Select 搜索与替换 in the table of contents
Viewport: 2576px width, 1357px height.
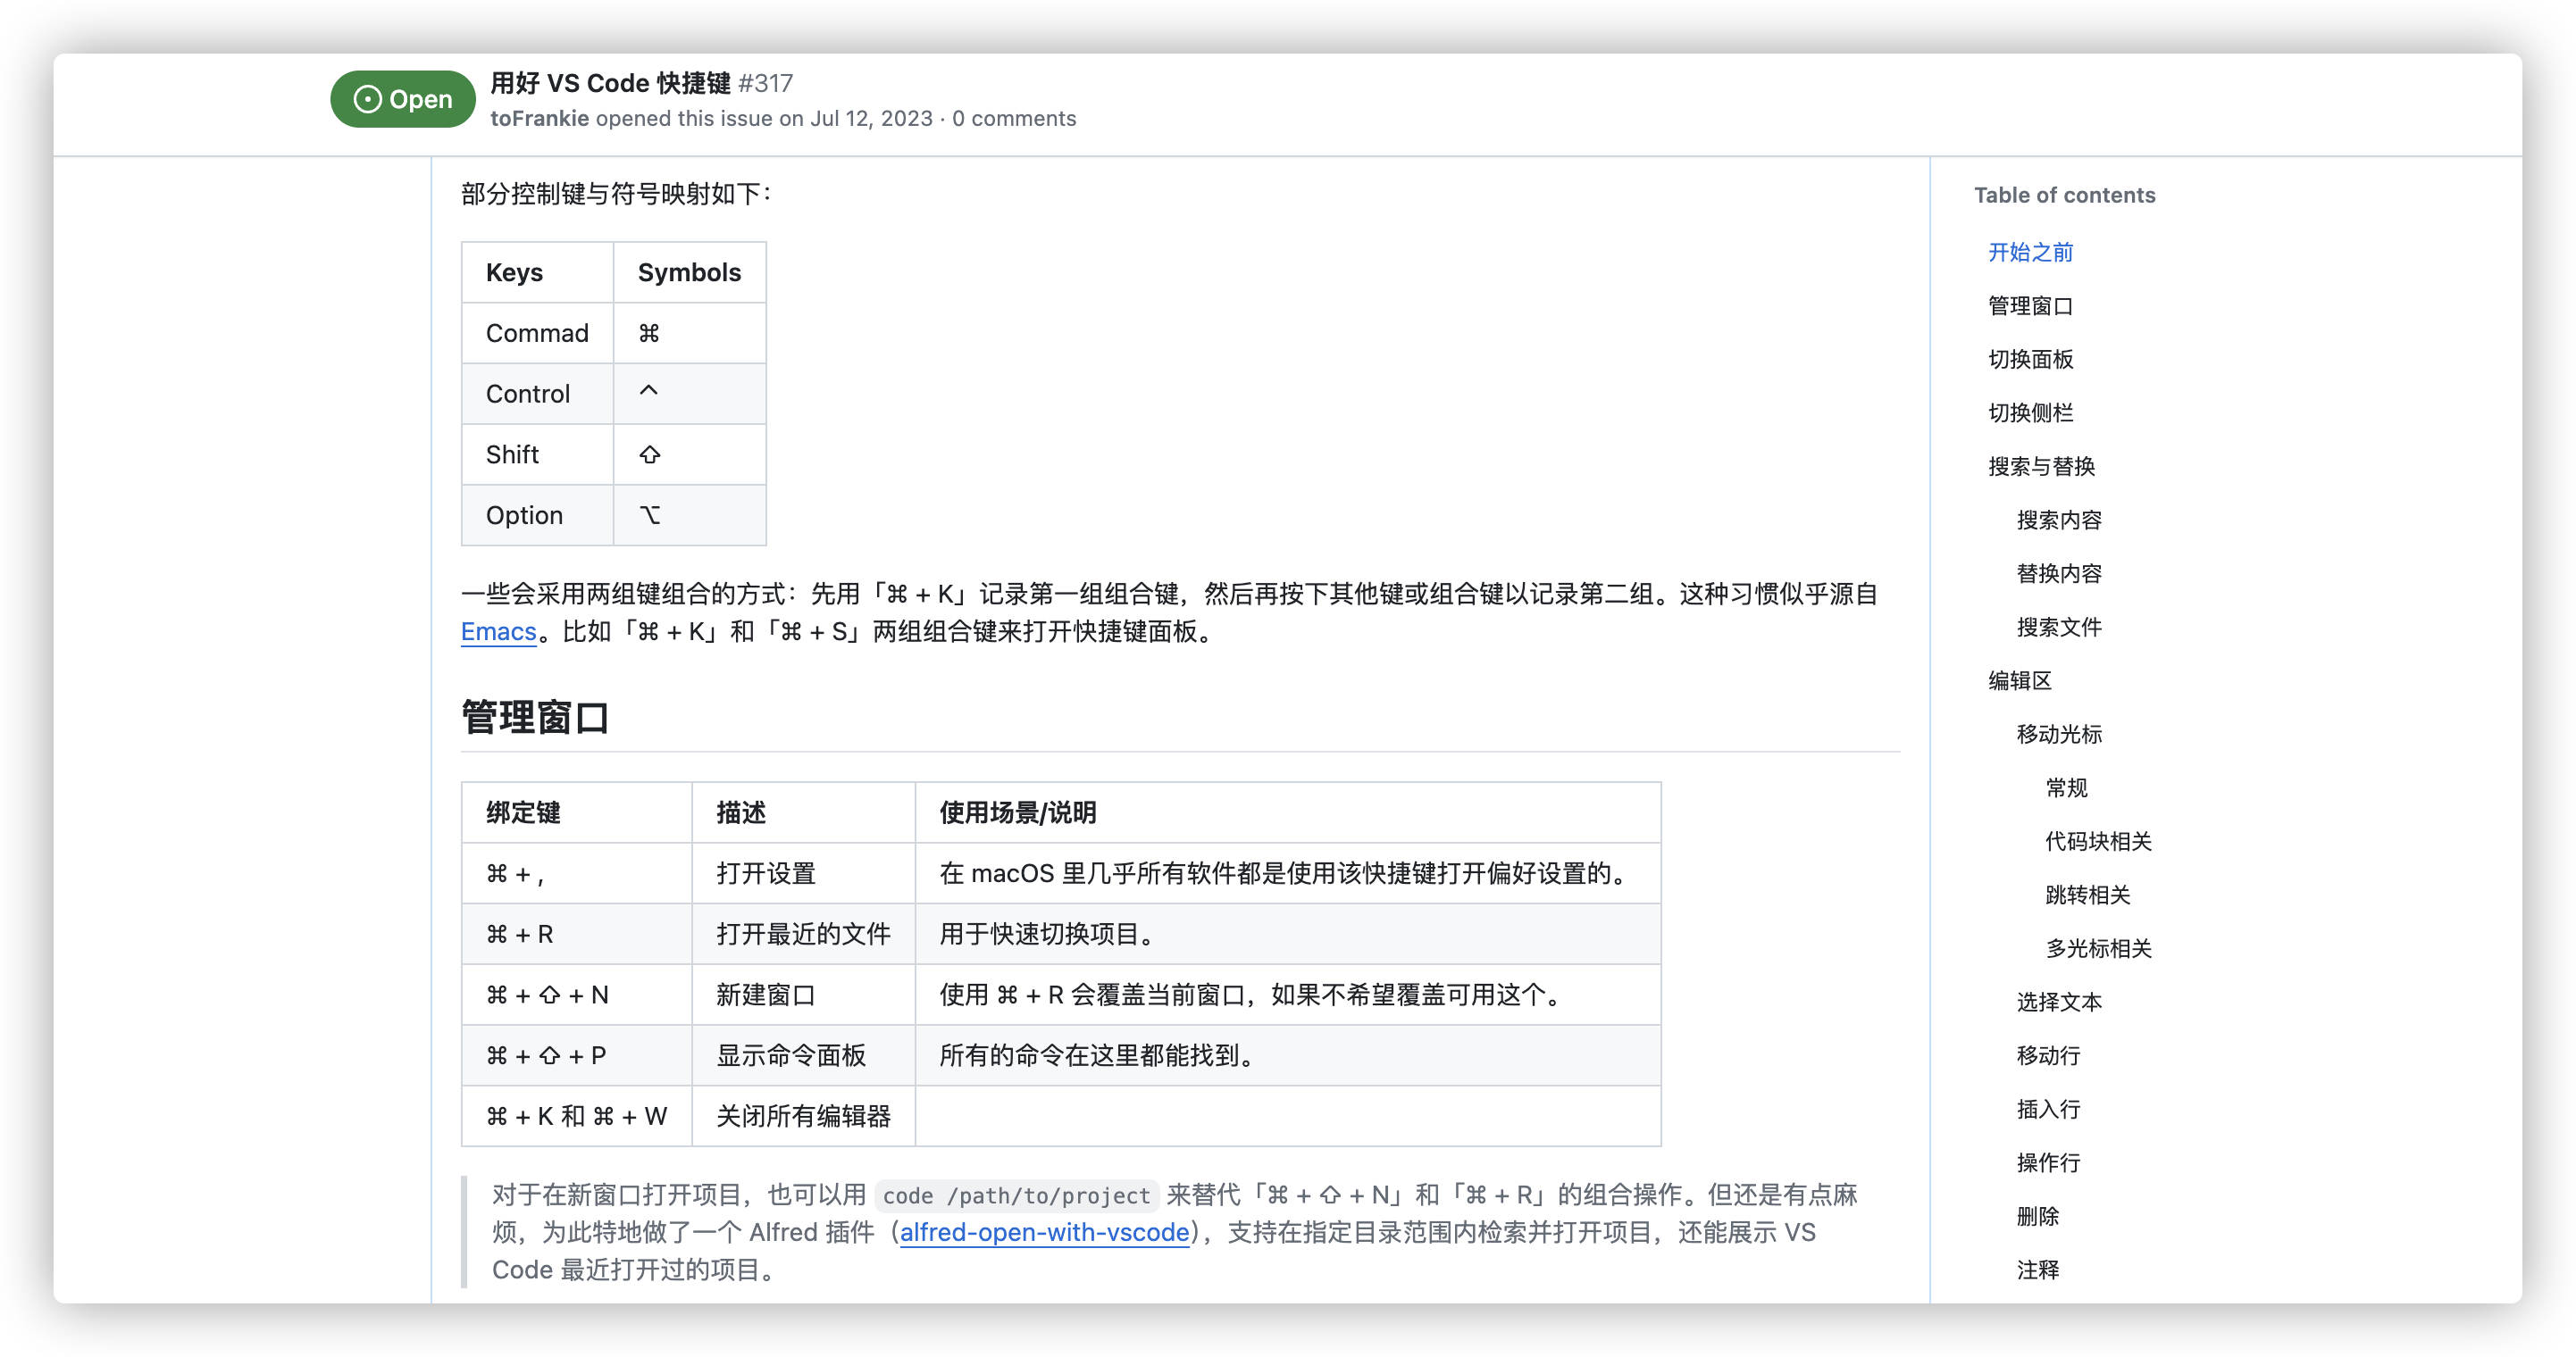pos(2041,467)
